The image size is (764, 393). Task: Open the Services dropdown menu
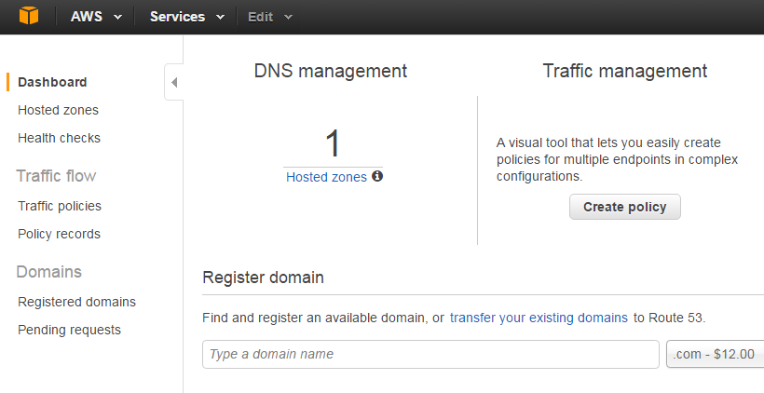(x=187, y=17)
